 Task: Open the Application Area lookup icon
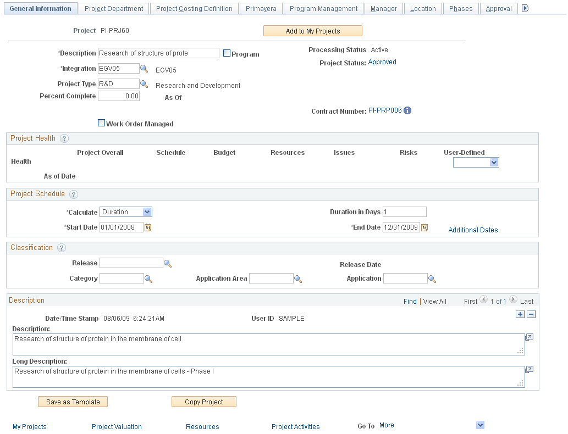click(298, 278)
